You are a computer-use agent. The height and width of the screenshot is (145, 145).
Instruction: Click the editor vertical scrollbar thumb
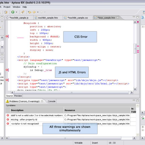point(135,49)
